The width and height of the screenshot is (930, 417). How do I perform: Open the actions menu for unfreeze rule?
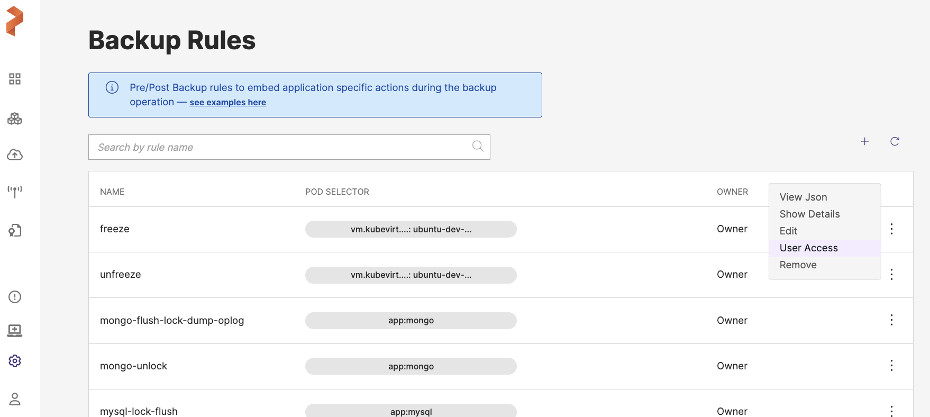(x=891, y=275)
